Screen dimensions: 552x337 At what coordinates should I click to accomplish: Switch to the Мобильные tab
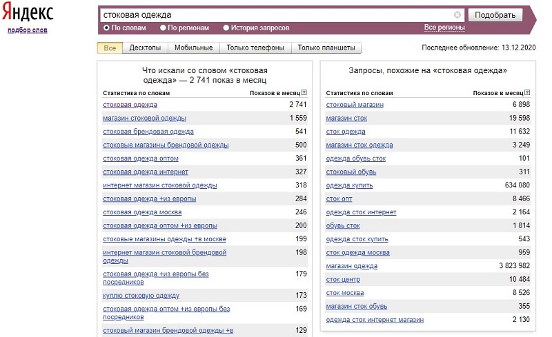click(x=194, y=48)
